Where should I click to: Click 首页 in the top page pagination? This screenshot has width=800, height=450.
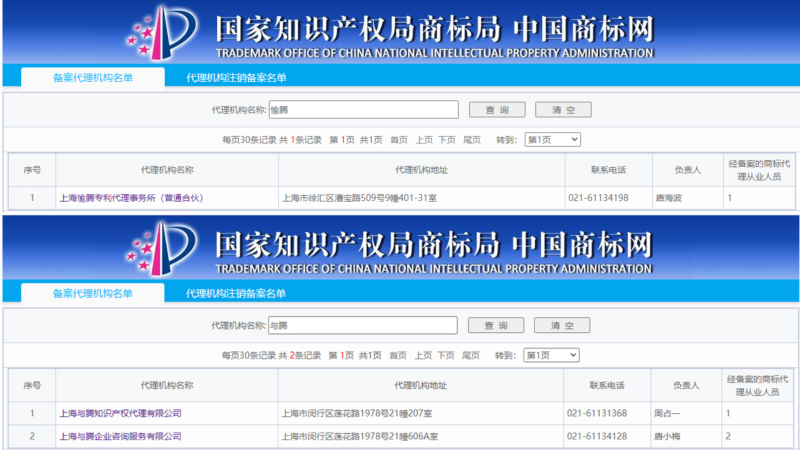399,140
